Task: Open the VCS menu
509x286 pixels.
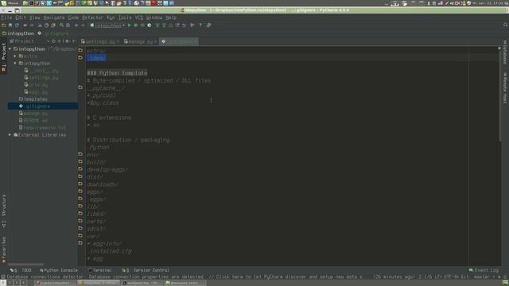Action: pyautogui.click(x=139, y=17)
